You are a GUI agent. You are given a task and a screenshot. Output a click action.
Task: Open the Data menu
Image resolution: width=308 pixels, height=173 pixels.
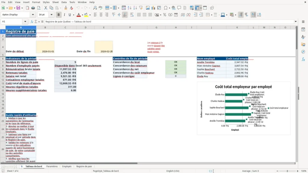click(64, 2)
